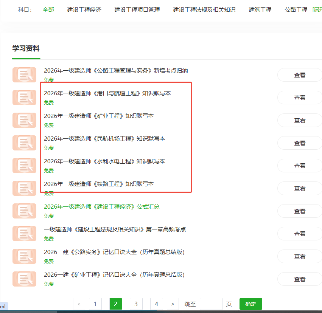Click 查看 for 公路工程管理与实务 新增考点归纳
The image size is (322, 313).
[x=300, y=75]
